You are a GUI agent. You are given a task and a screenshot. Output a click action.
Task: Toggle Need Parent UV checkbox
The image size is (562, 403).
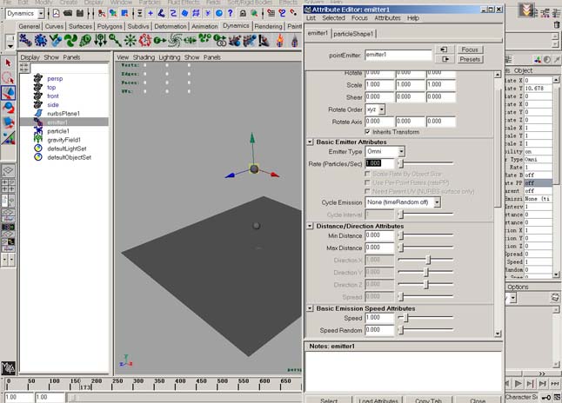[x=367, y=191]
